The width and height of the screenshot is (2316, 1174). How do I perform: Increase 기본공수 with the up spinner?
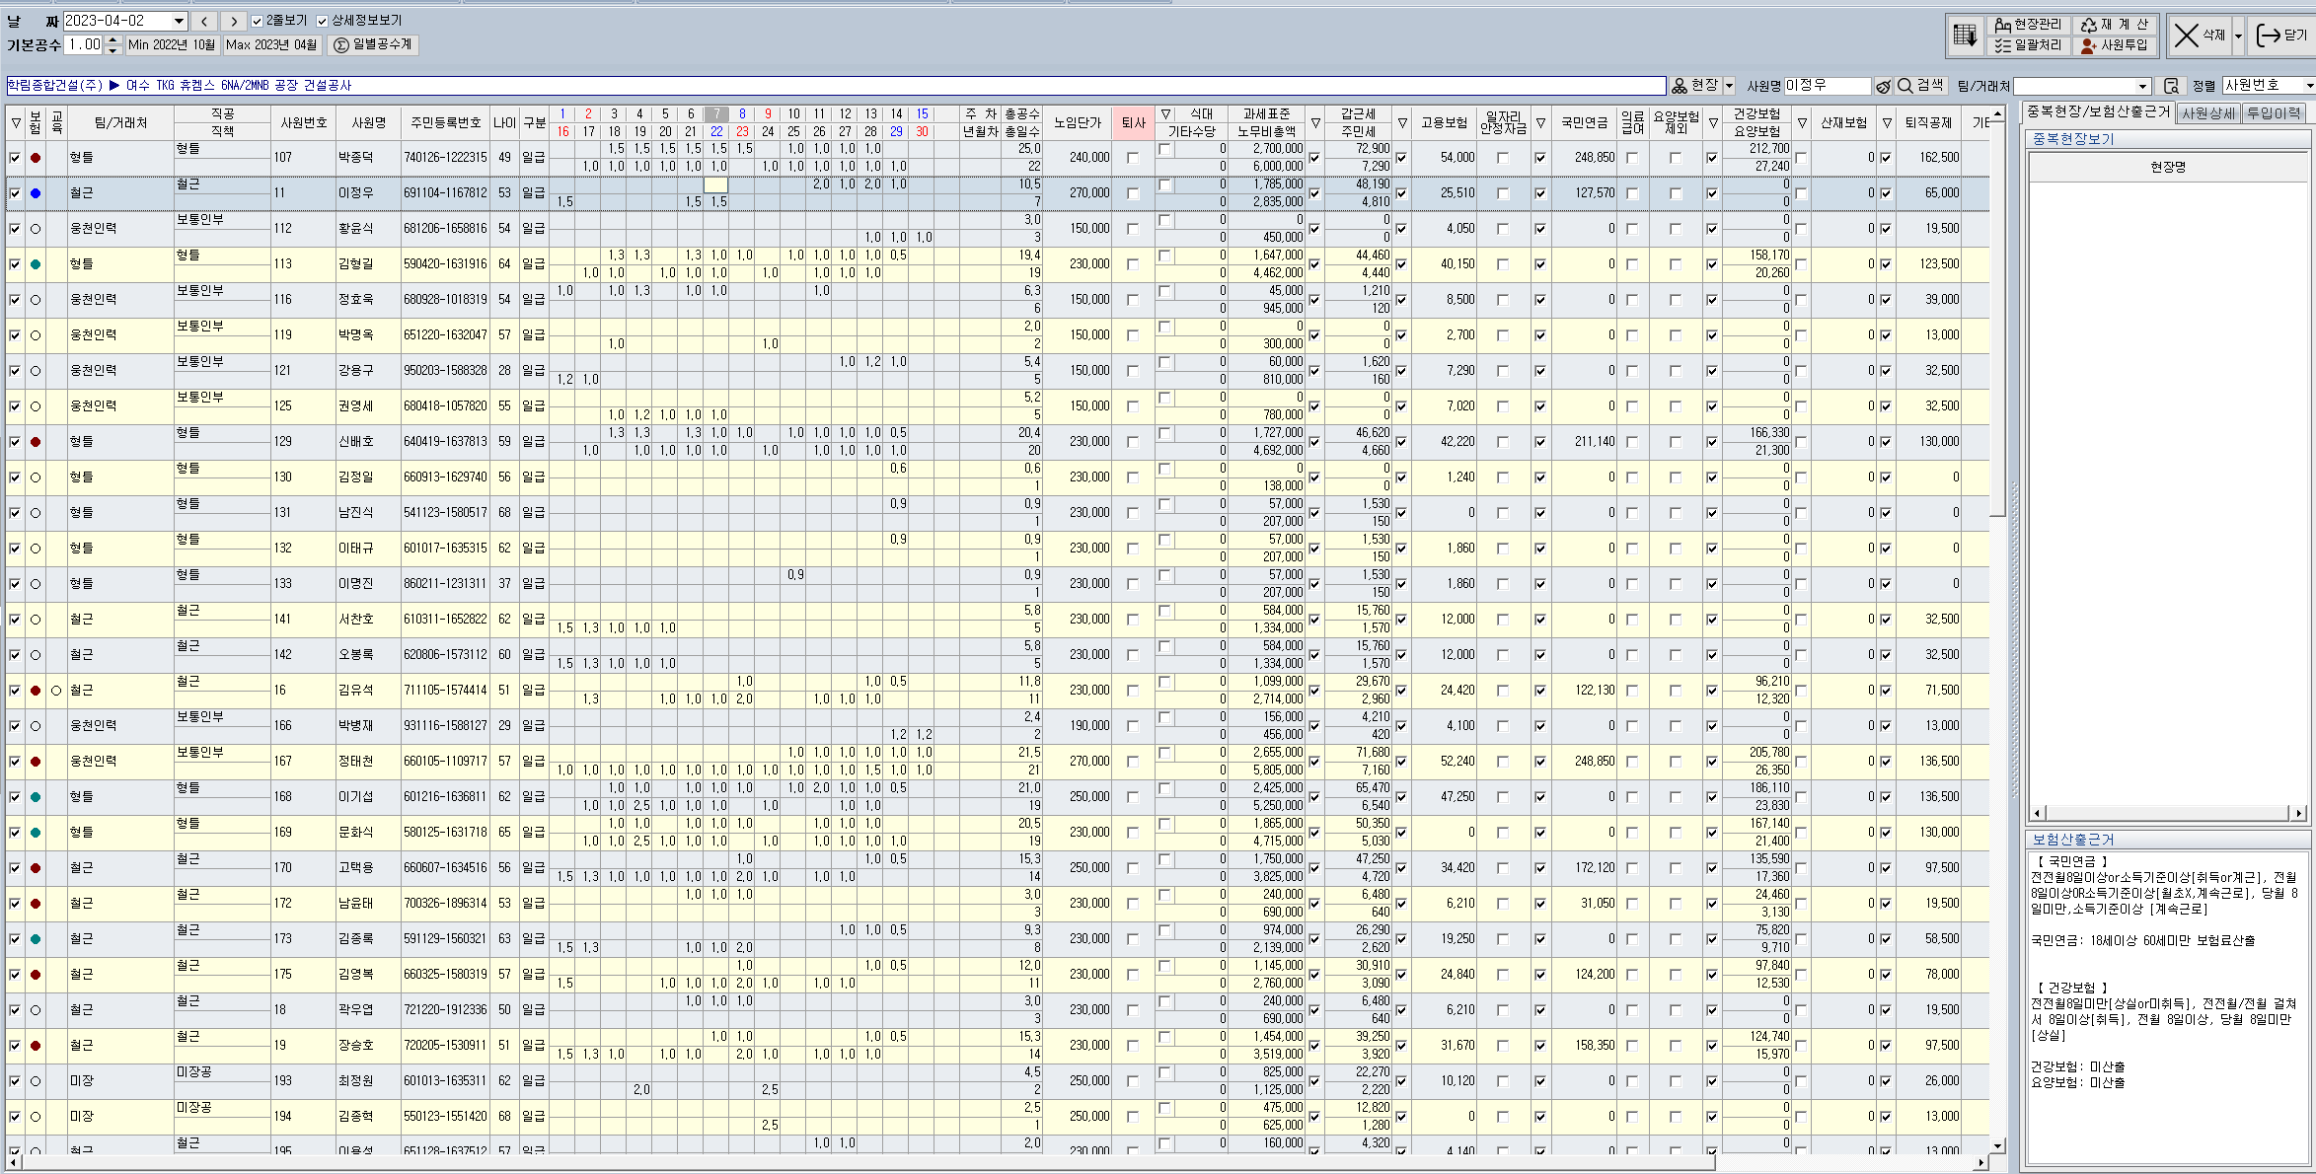113,40
